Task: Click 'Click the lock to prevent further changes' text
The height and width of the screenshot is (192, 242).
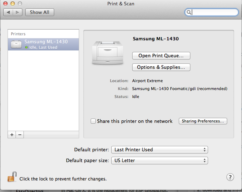Action: [x=63, y=179]
